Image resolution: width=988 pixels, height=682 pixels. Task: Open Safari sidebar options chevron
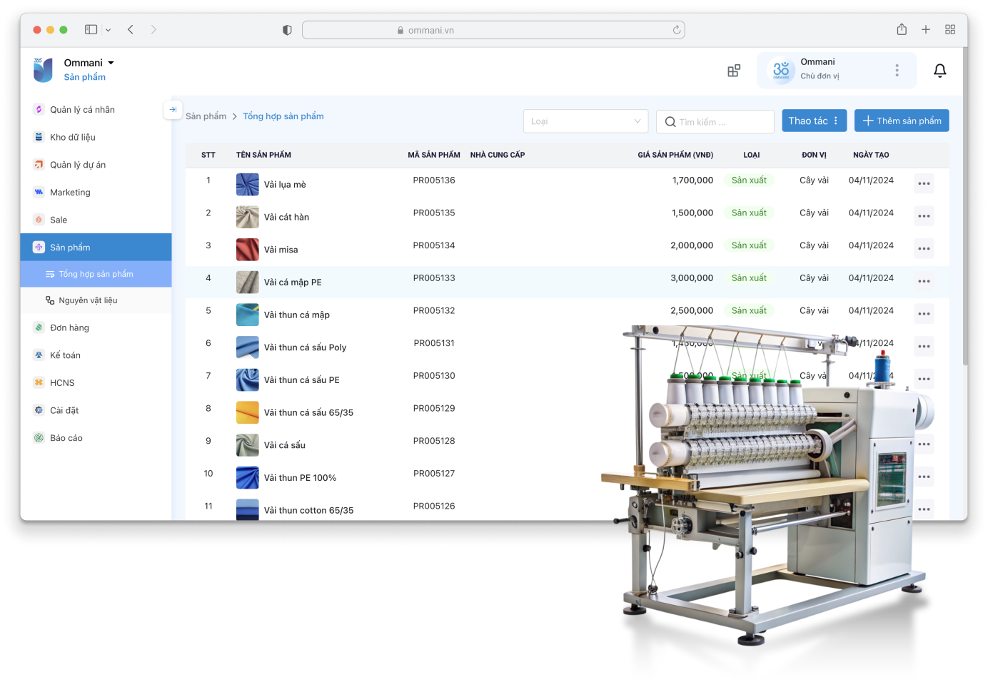click(x=108, y=30)
